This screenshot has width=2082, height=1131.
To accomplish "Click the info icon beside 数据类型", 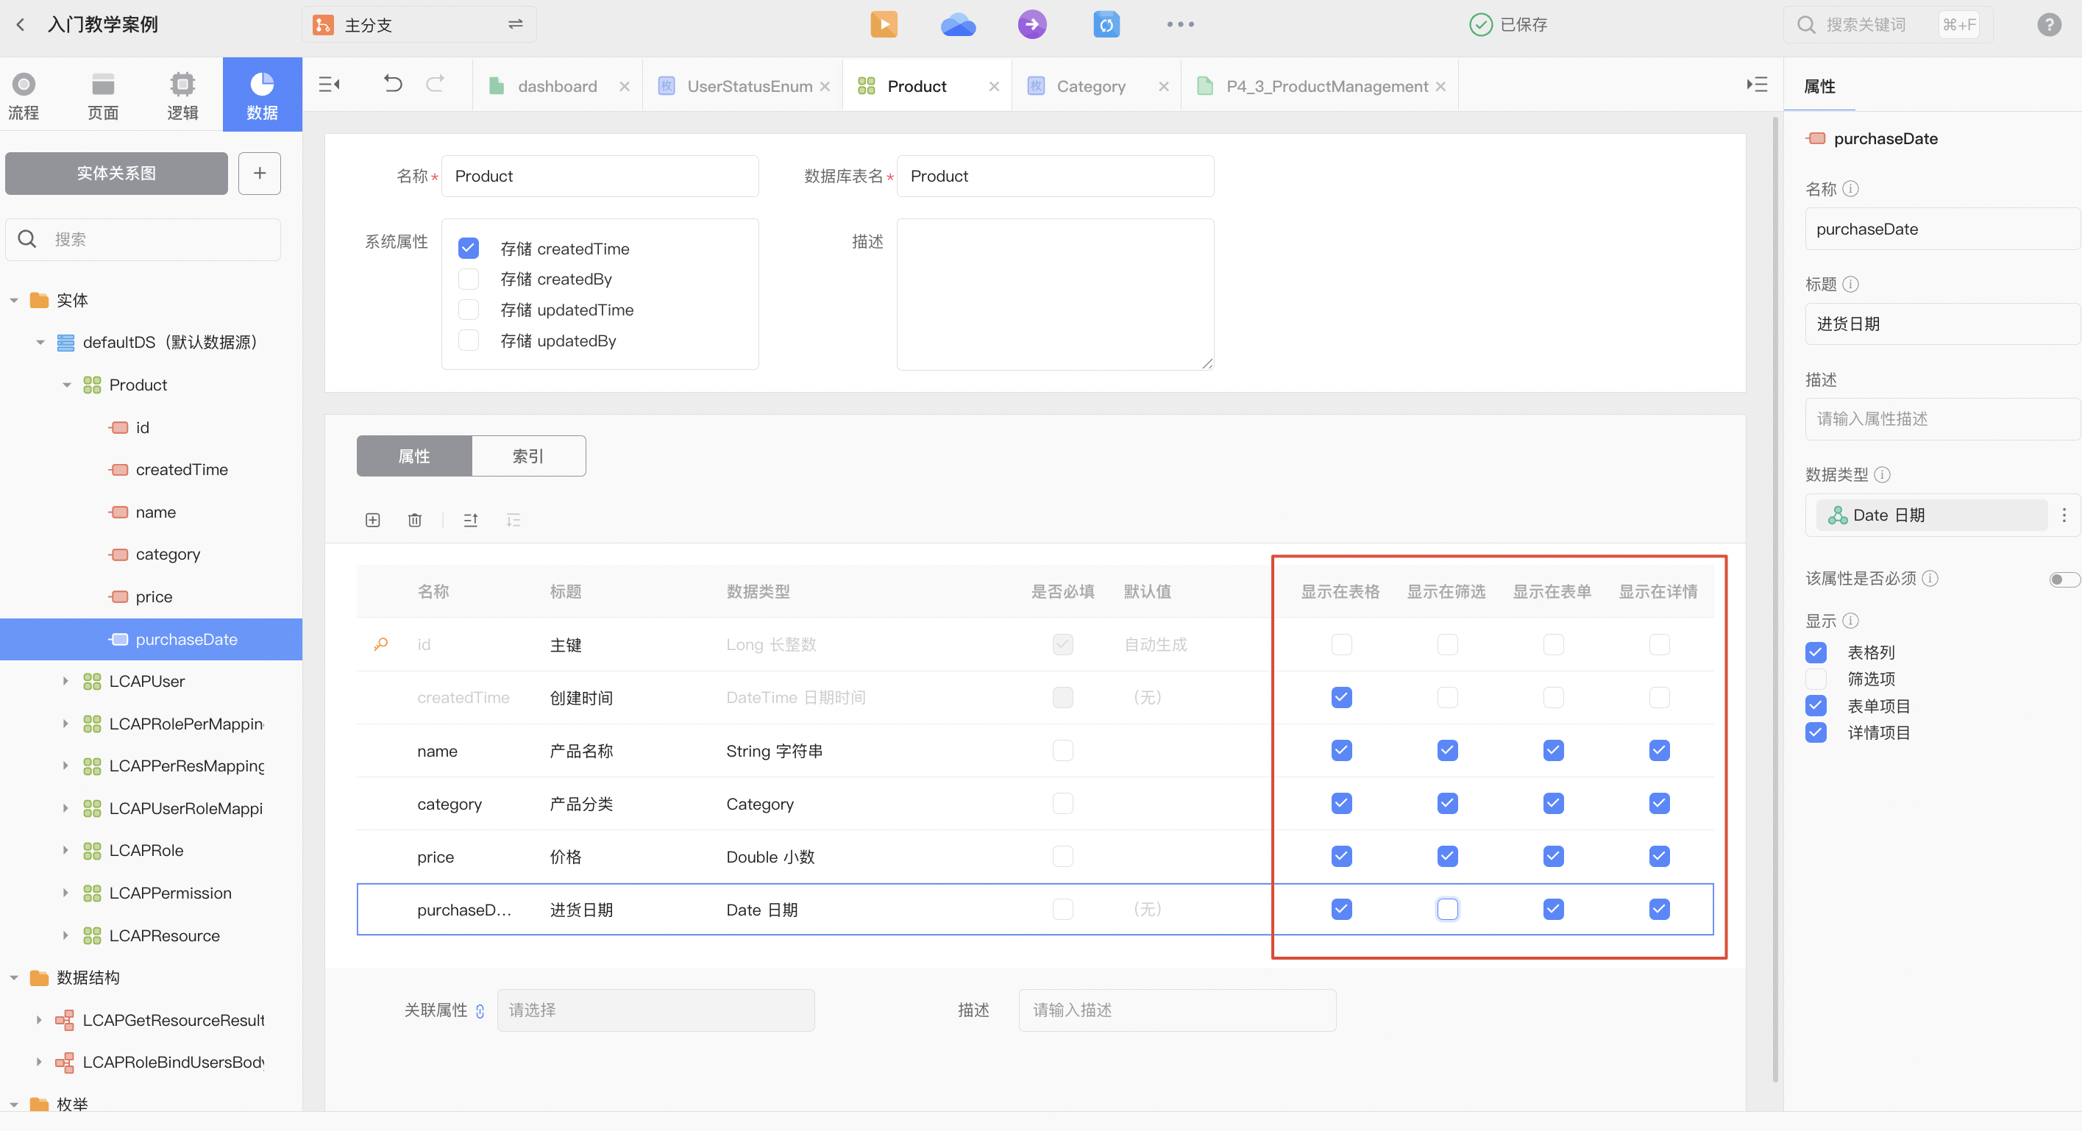I will [x=1883, y=474].
